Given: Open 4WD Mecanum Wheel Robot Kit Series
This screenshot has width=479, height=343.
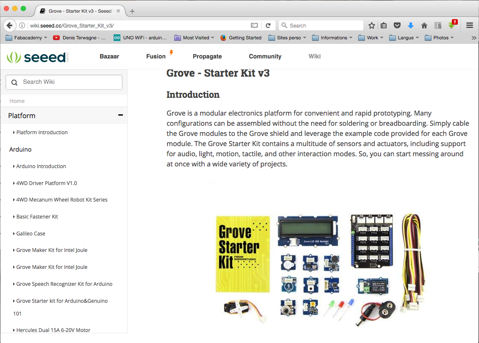Looking at the screenshot, I should click(62, 200).
